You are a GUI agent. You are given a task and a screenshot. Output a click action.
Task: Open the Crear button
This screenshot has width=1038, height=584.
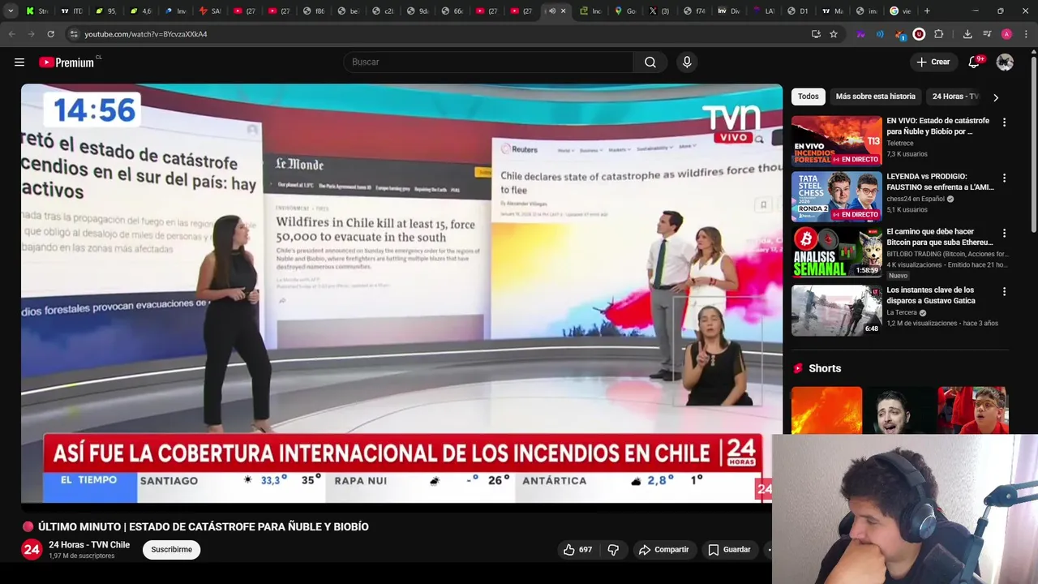(x=933, y=62)
